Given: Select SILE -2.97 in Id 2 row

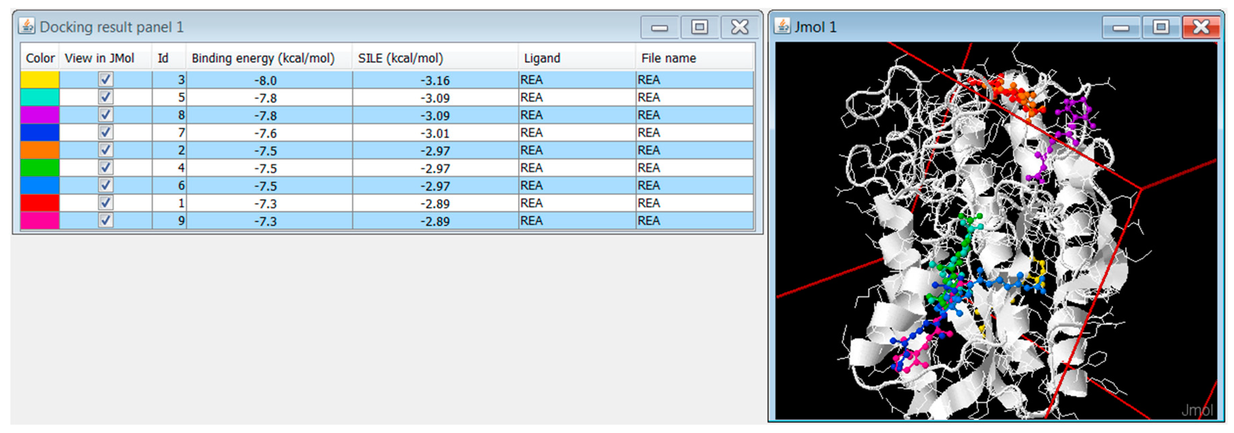Looking at the screenshot, I should 435,150.
